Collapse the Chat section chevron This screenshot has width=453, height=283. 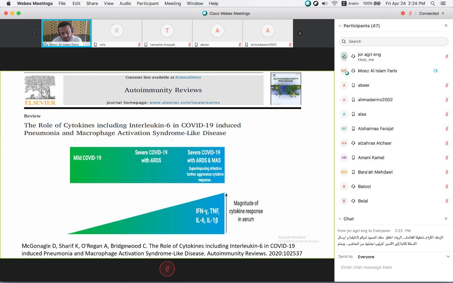340,219
